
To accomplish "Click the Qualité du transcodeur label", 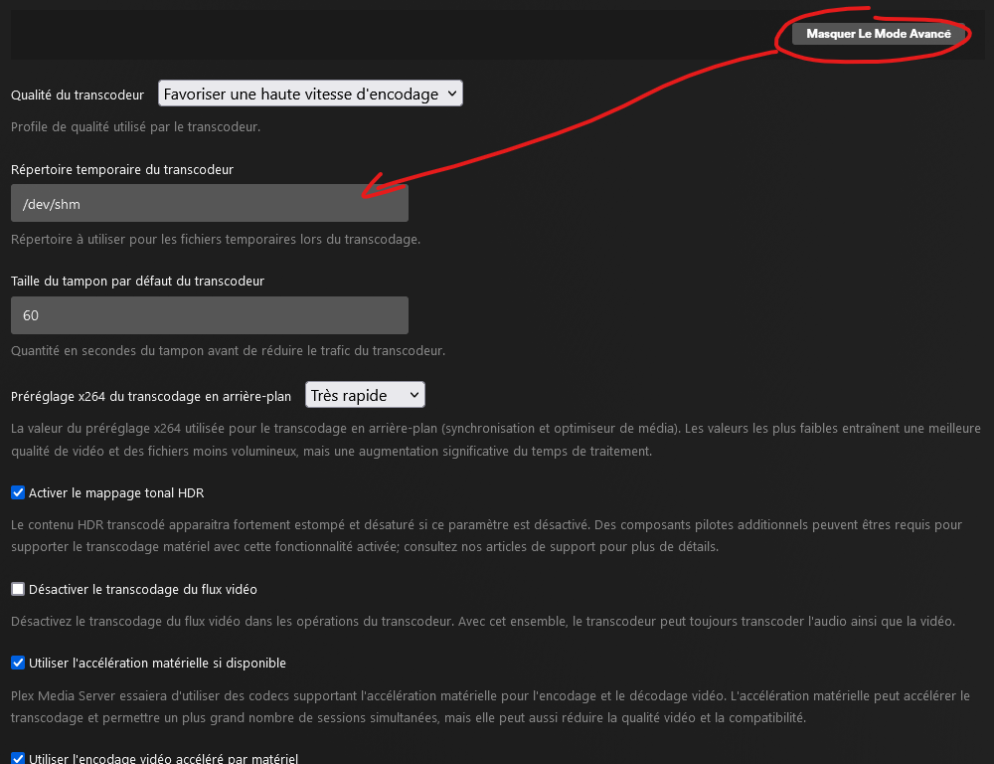I will point(78,95).
